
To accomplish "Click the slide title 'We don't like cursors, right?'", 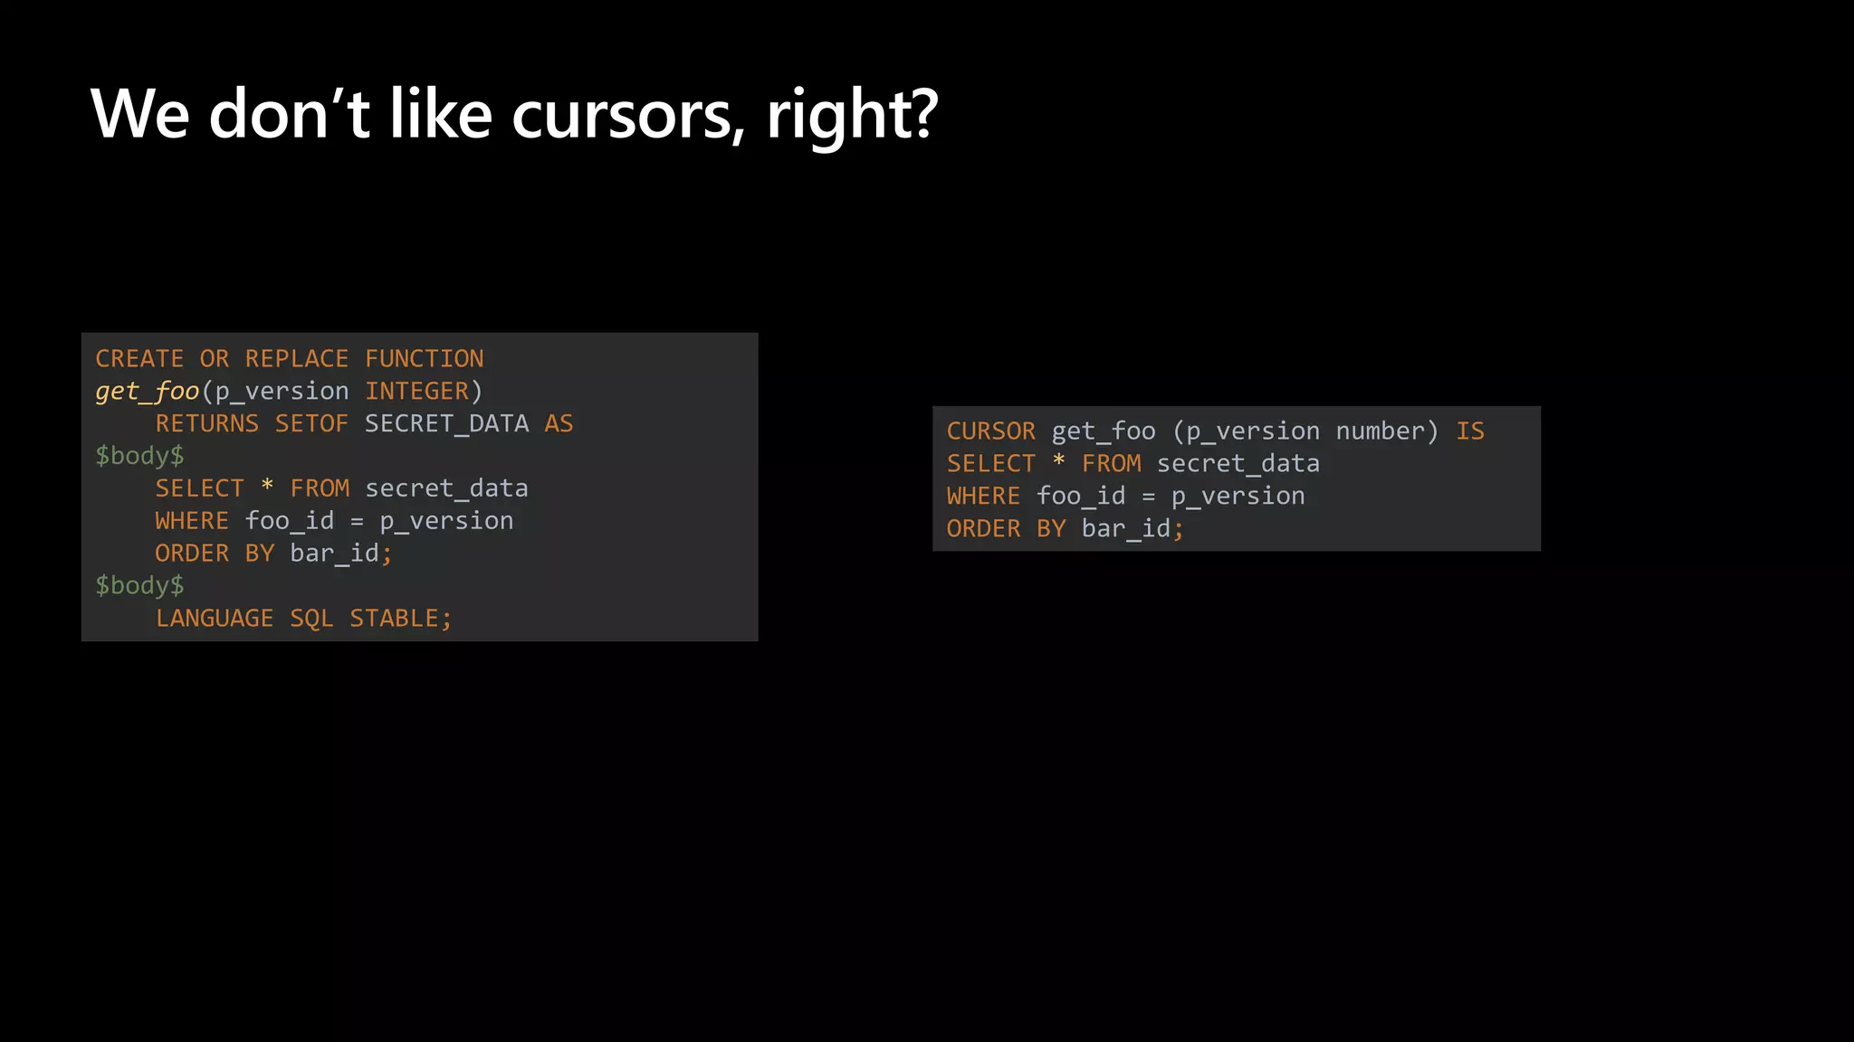I will 514,115.
